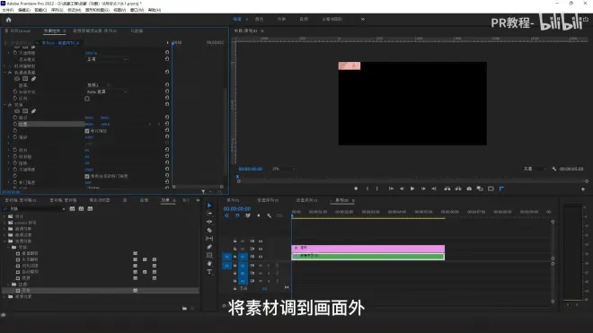Toggle Linked Selection in timeline

point(248,215)
